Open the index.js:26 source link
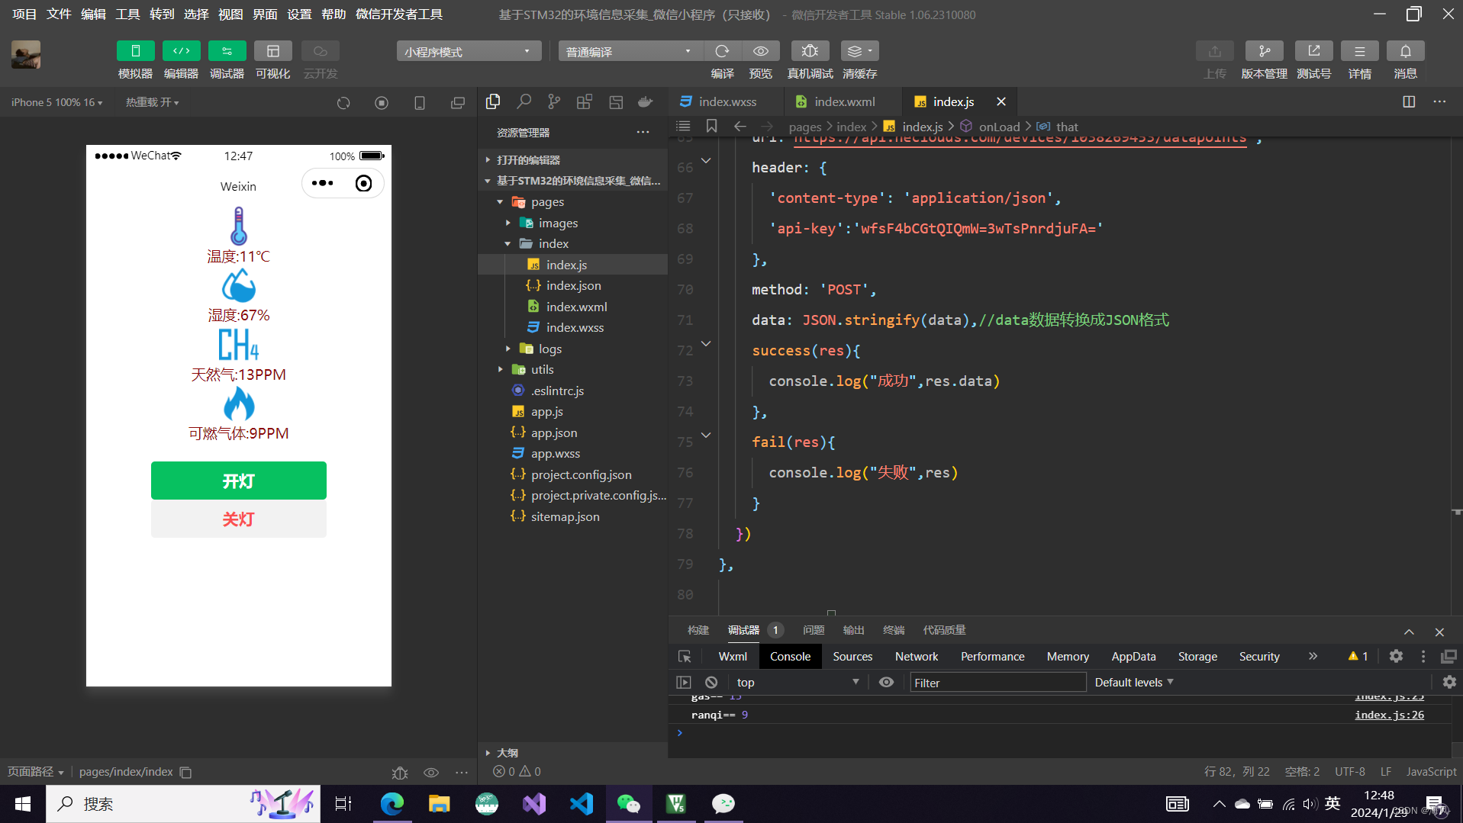This screenshot has height=823, width=1463. tap(1389, 715)
